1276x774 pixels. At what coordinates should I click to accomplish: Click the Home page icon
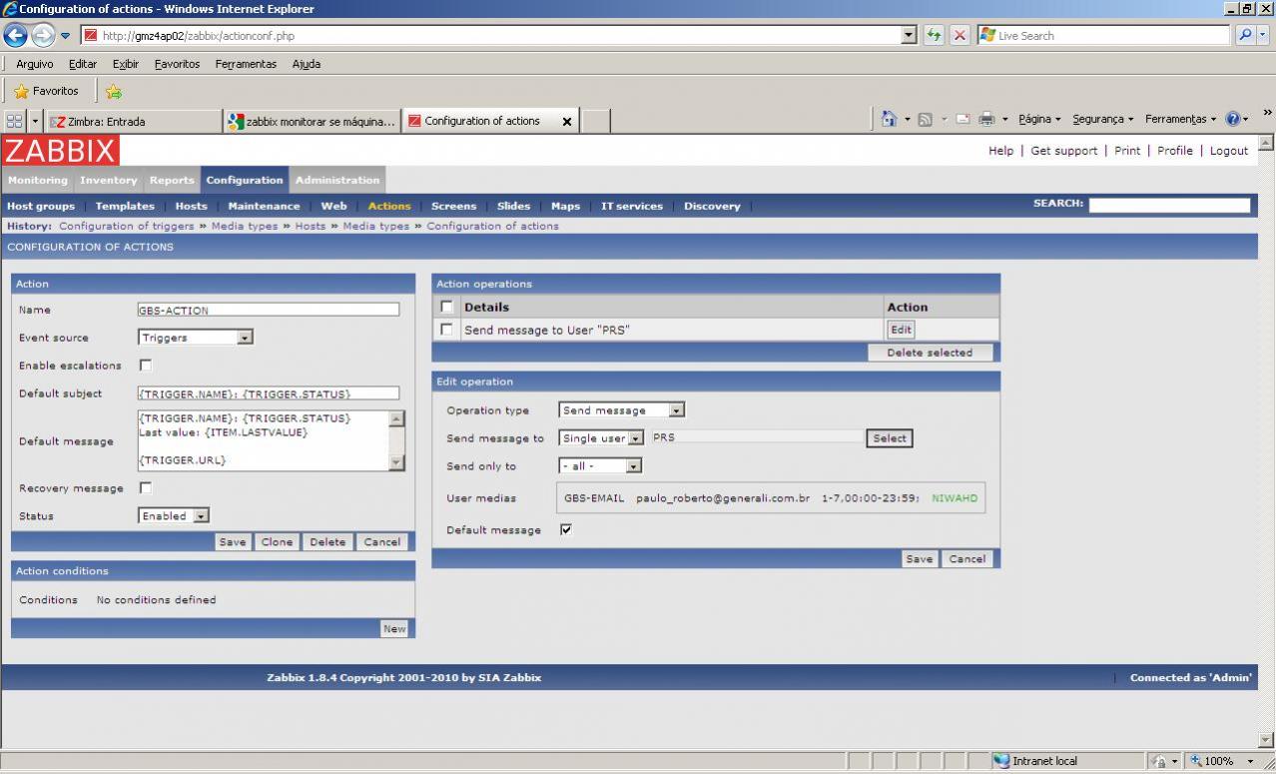[x=890, y=120]
